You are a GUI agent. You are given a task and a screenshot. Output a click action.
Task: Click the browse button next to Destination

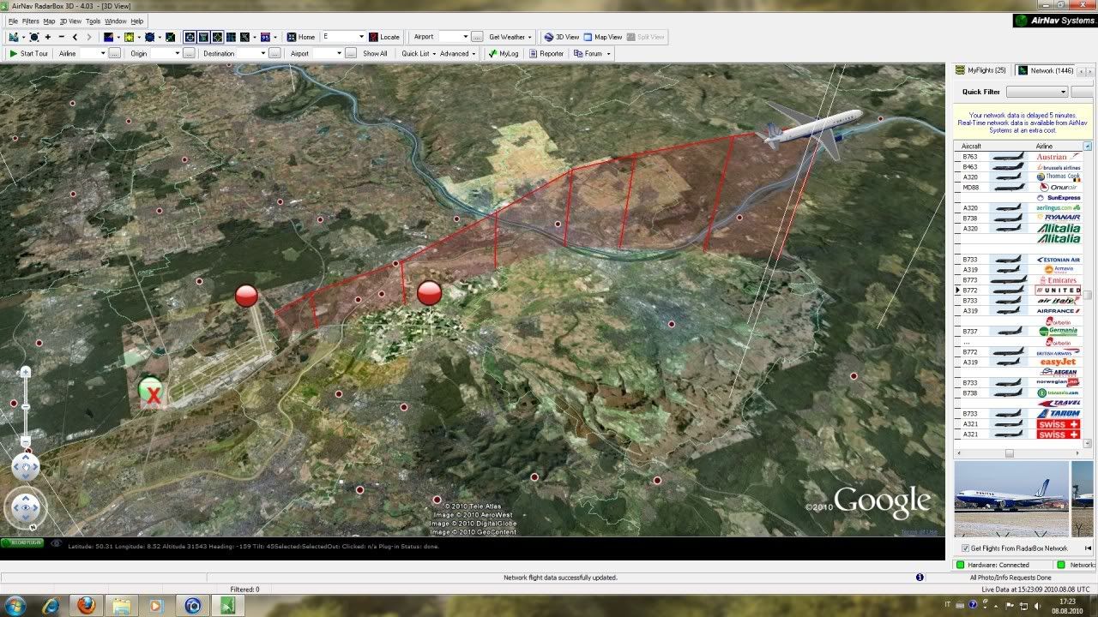(274, 53)
